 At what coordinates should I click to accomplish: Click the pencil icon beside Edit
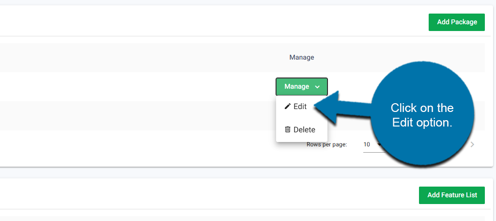[x=288, y=107]
